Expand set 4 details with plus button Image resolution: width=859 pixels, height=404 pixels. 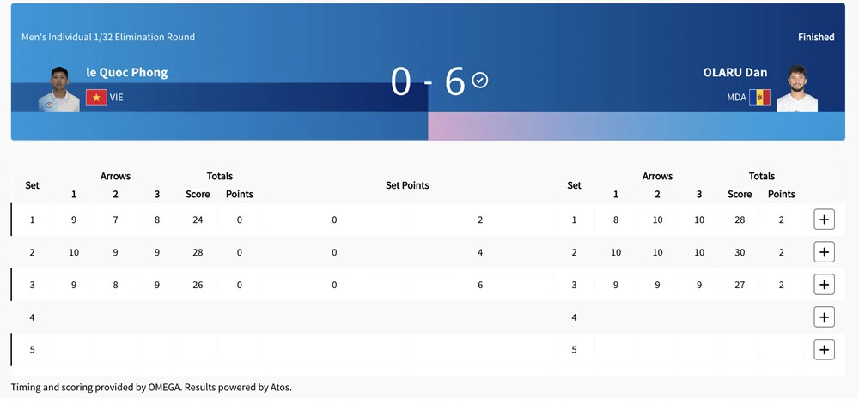click(x=824, y=317)
